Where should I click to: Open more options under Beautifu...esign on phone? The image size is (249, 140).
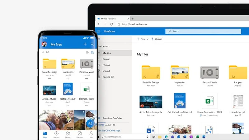click(49, 78)
